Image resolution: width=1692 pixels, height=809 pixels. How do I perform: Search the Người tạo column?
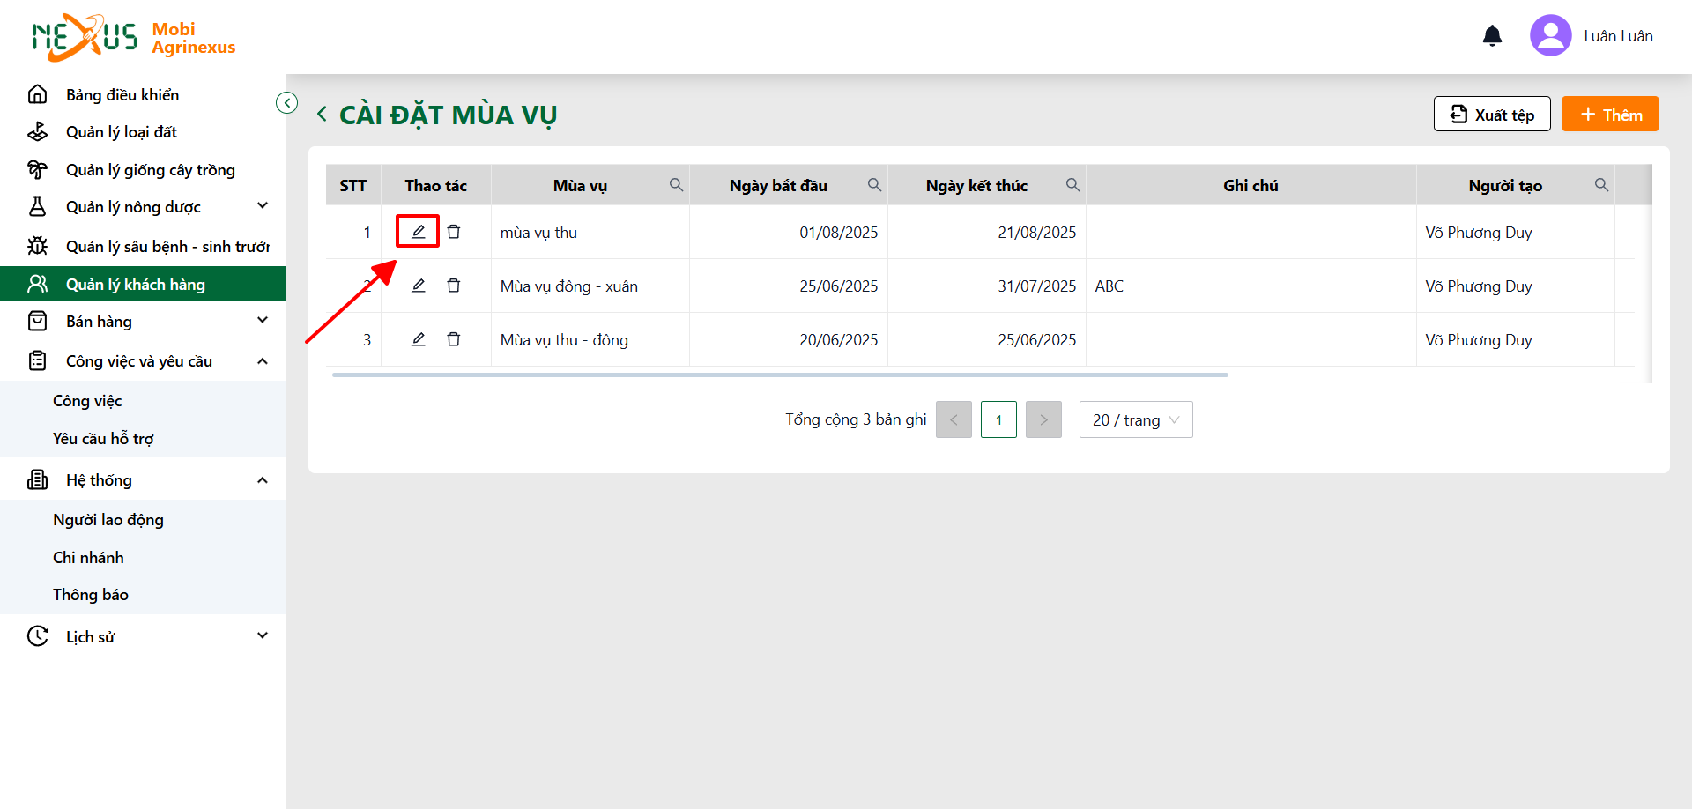(x=1601, y=185)
